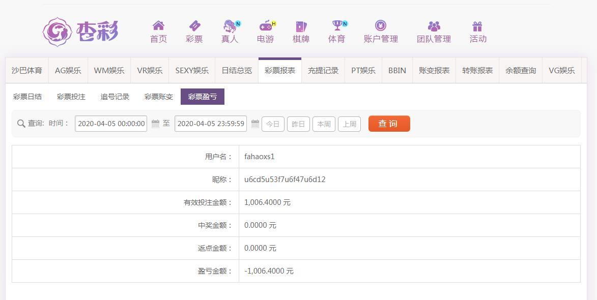Click the start time input field
The height and width of the screenshot is (300, 597).
point(111,124)
